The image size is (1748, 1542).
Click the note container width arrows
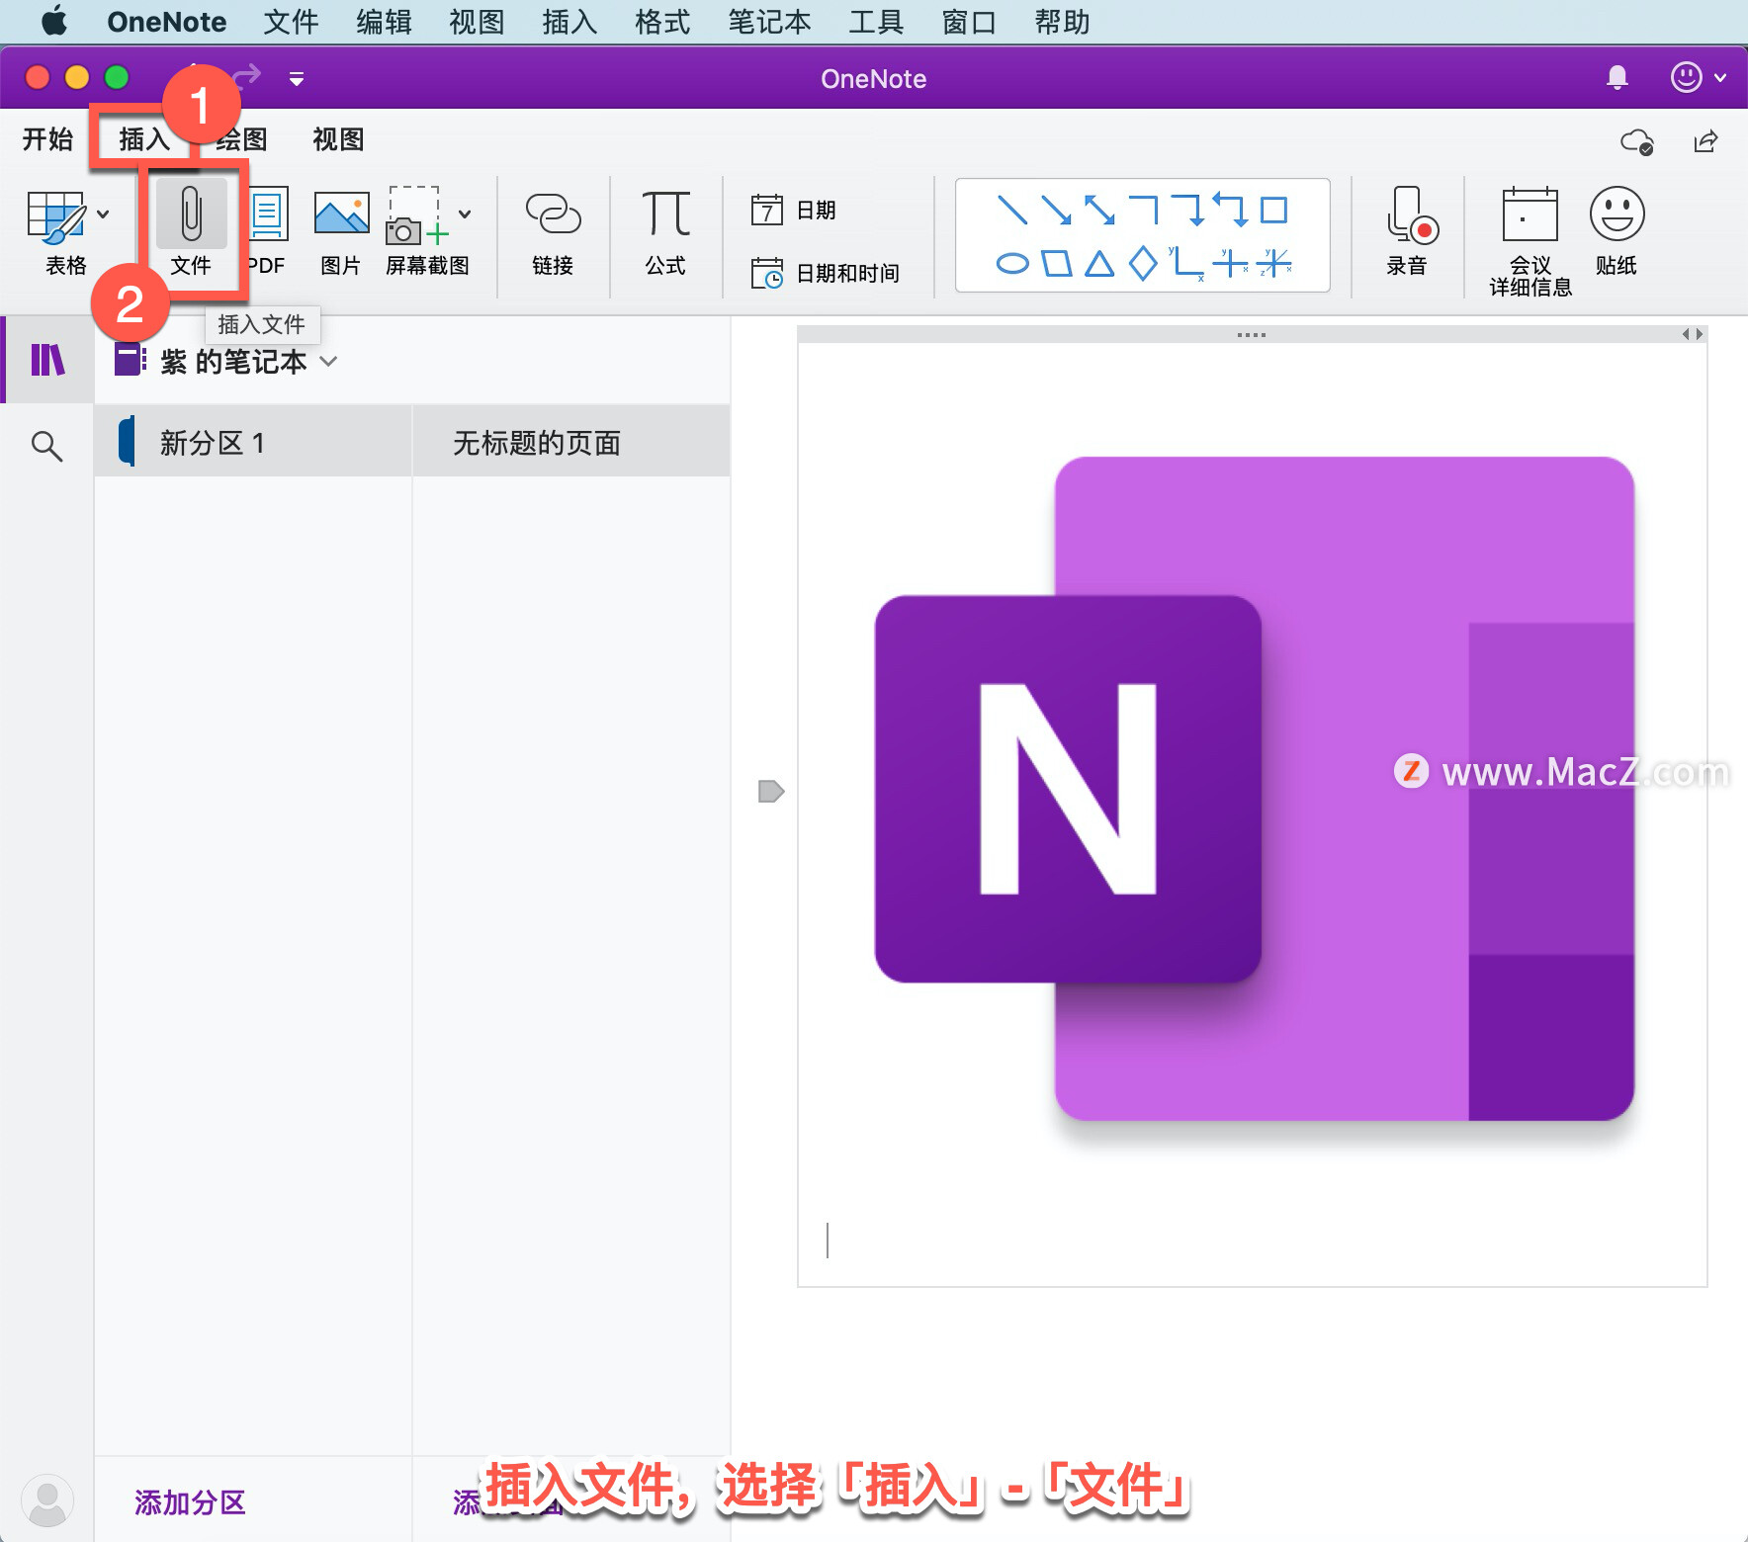pyautogui.click(x=1693, y=335)
